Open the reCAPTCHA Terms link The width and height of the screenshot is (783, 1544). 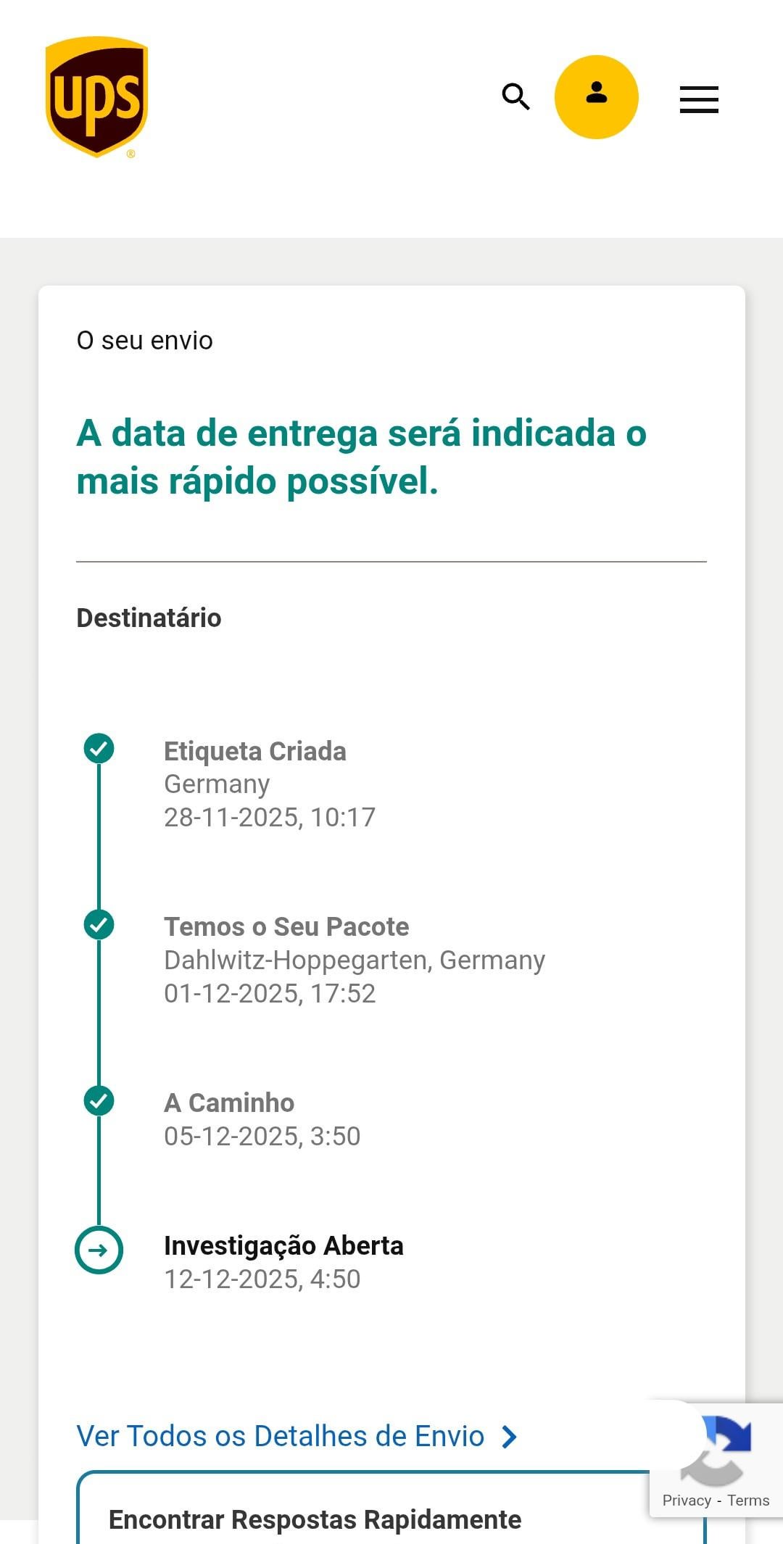tap(748, 1501)
